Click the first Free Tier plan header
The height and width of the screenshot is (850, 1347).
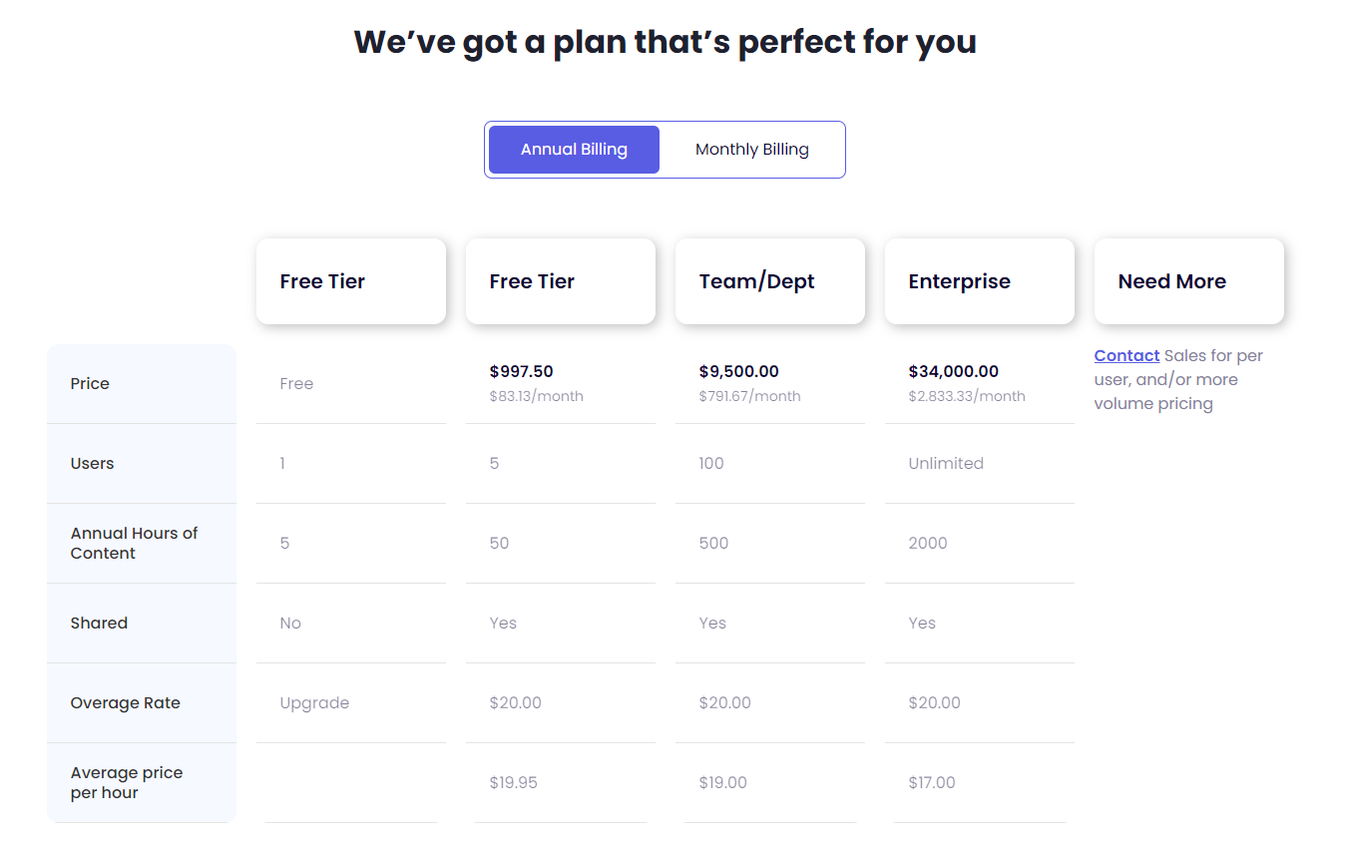[351, 281]
